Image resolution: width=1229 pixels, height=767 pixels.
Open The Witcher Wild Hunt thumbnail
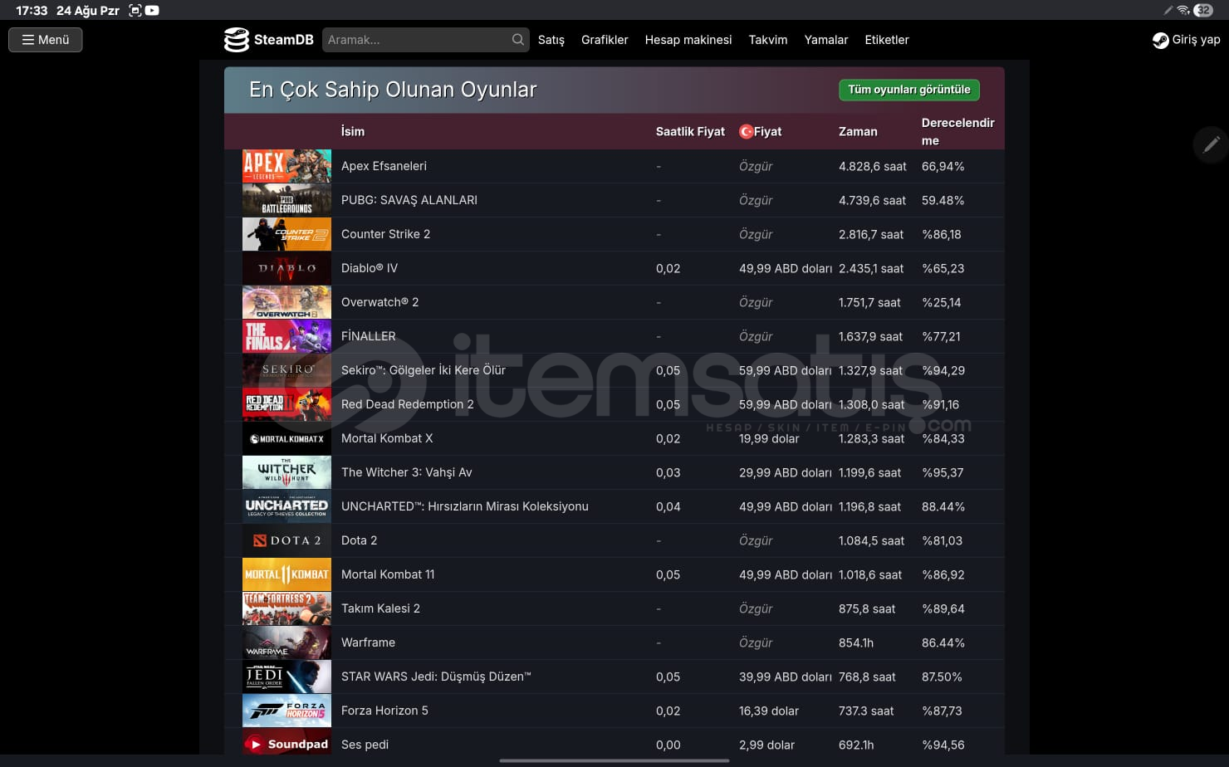[286, 472]
